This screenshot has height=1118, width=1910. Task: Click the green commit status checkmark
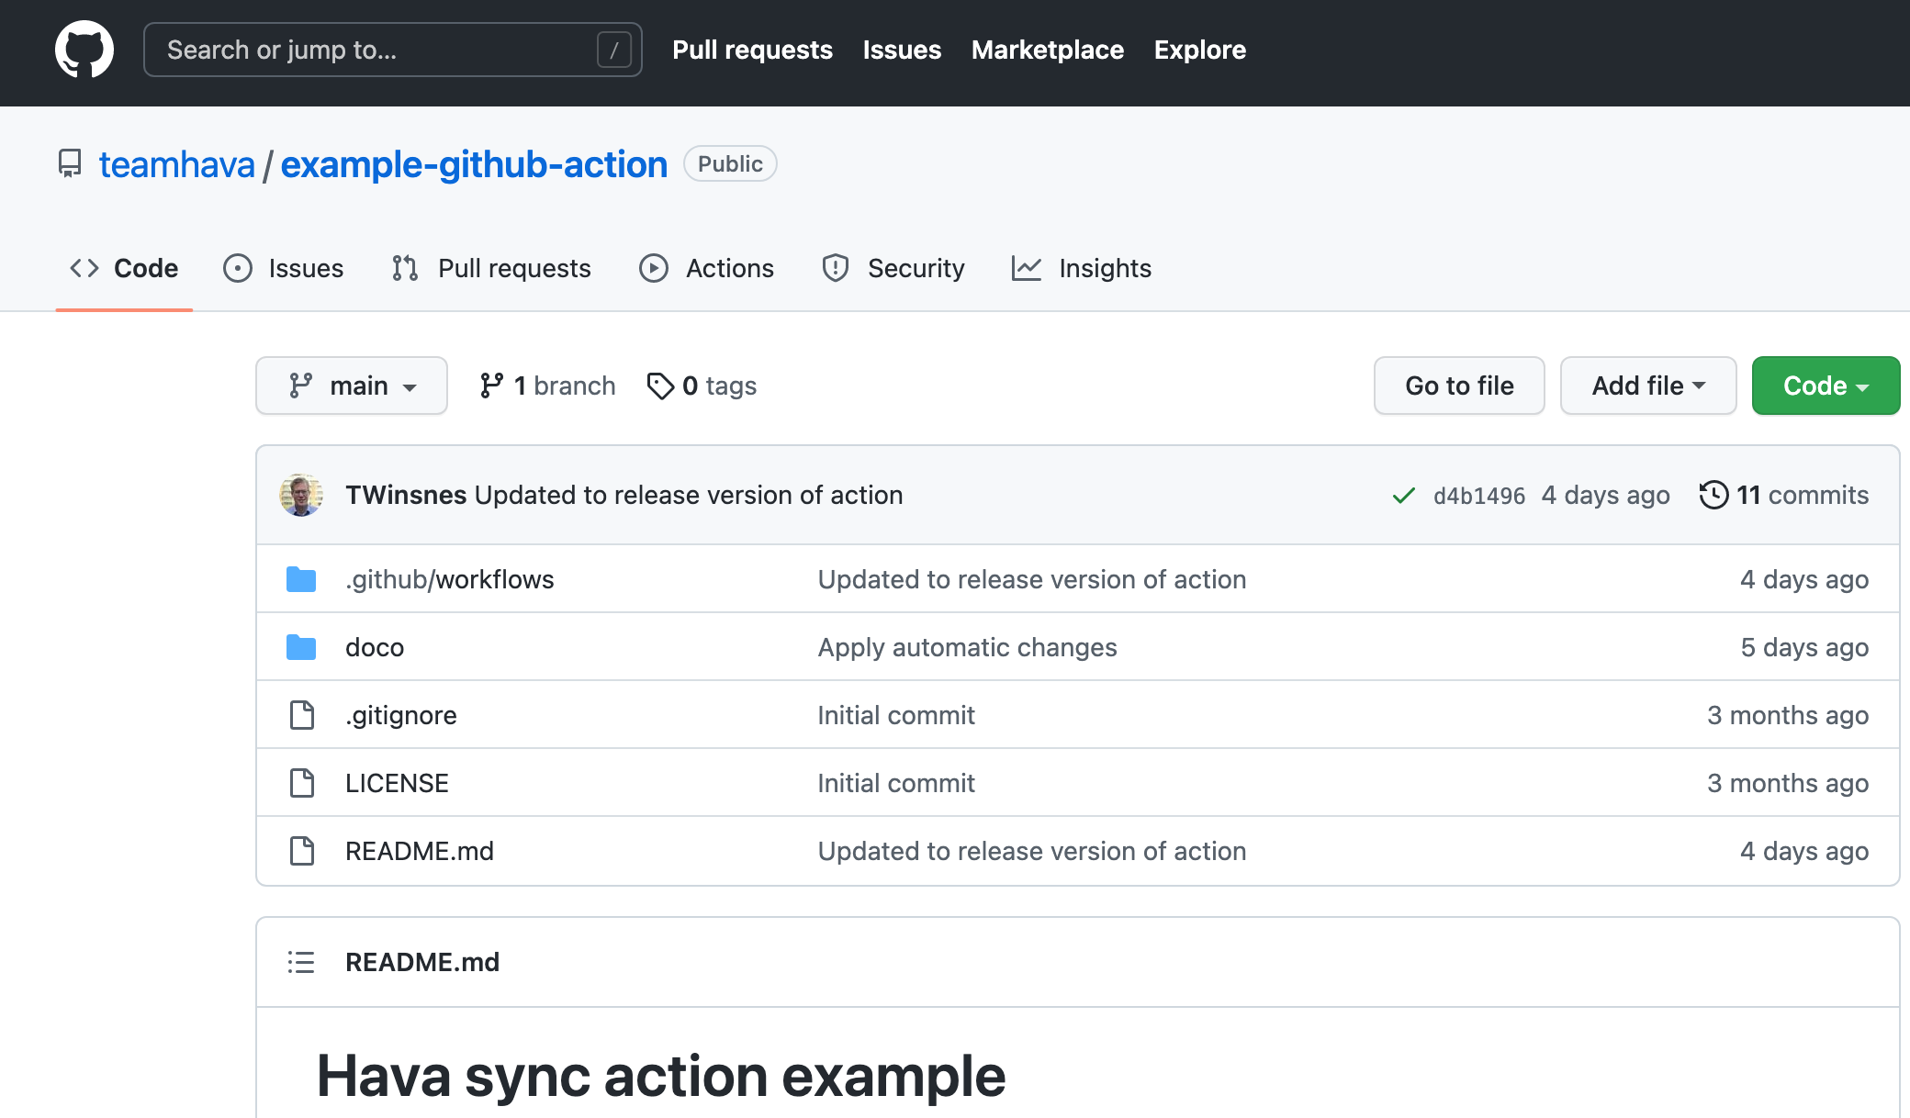pos(1403,496)
